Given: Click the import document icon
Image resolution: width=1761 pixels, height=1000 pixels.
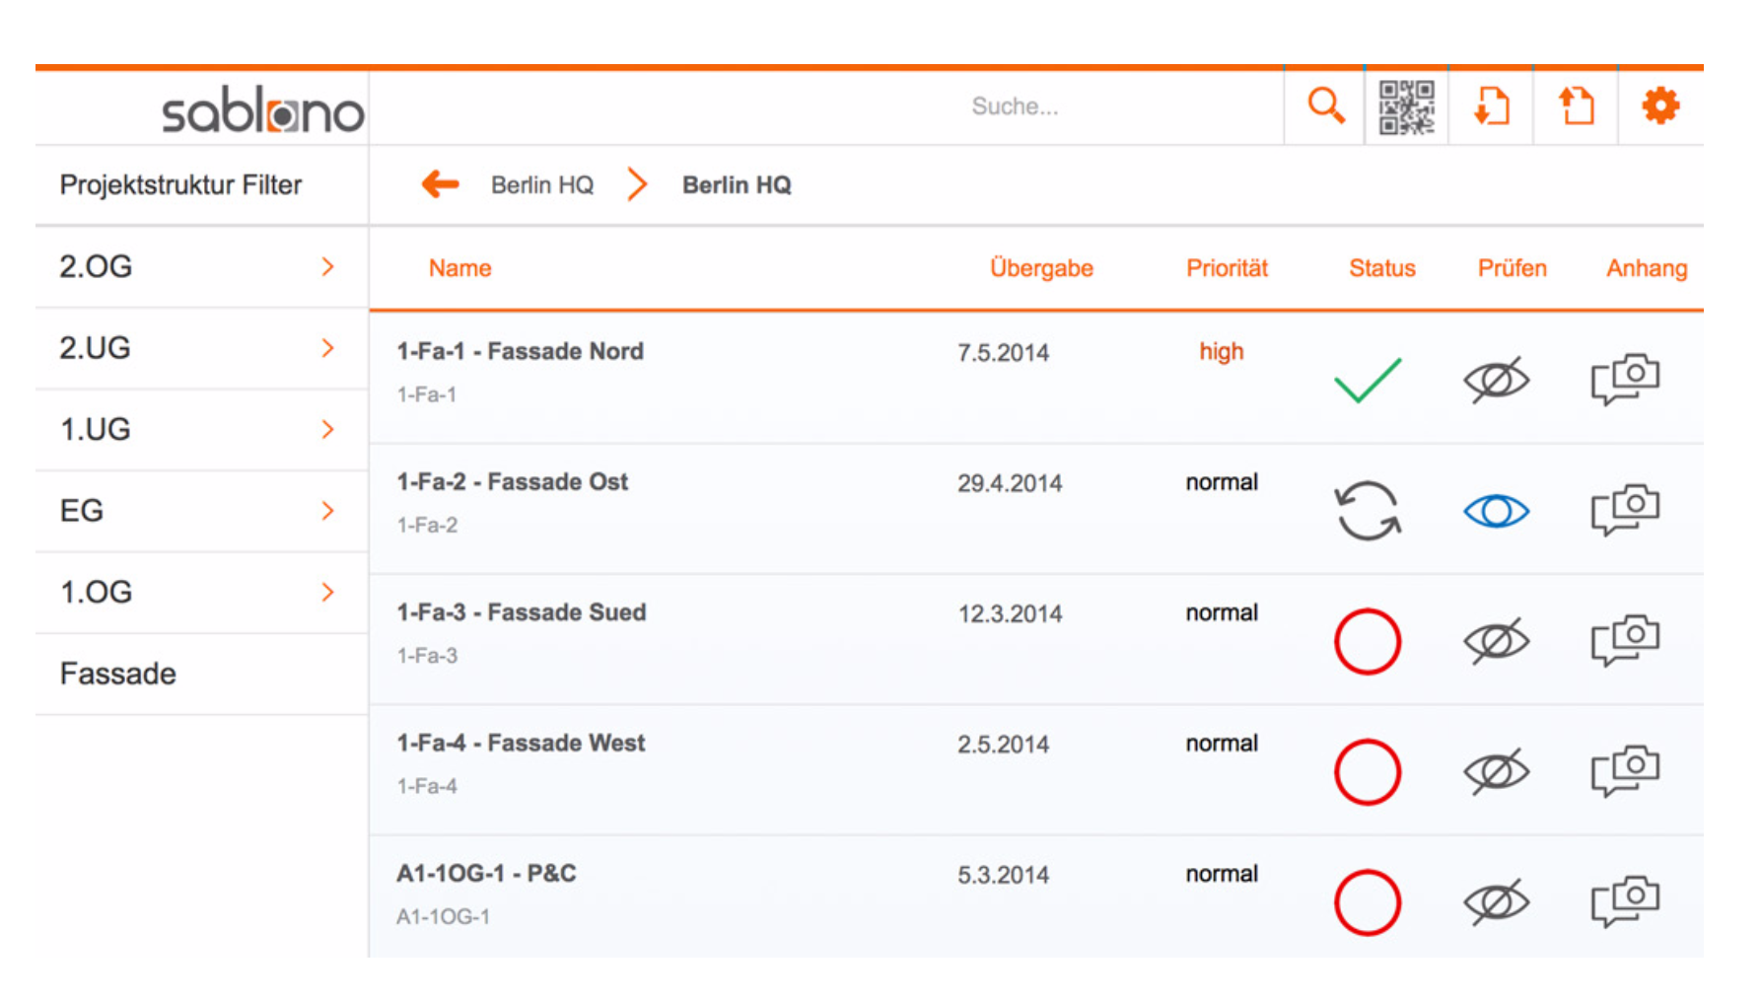Looking at the screenshot, I should click(1491, 107).
